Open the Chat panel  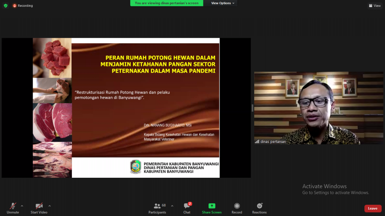click(187, 208)
